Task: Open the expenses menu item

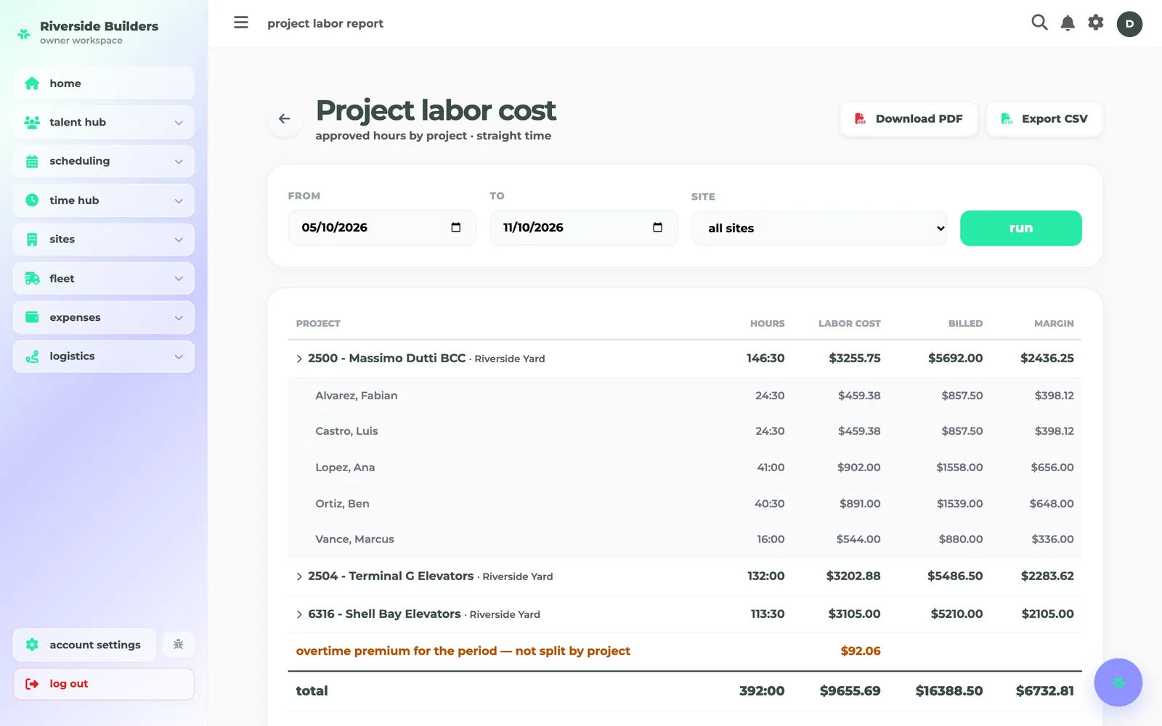Action: (104, 317)
